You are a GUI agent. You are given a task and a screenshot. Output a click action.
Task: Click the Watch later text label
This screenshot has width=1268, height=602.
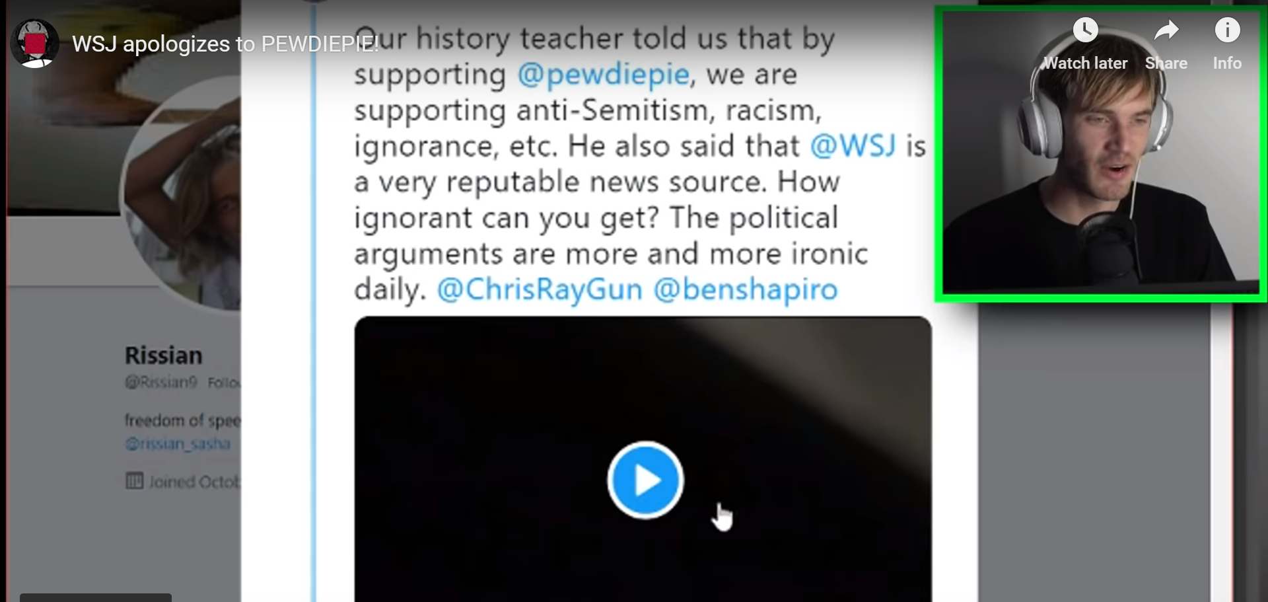tap(1085, 63)
